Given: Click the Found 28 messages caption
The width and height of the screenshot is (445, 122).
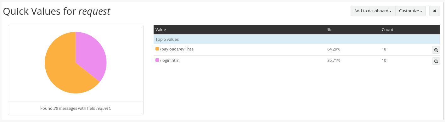Looking at the screenshot, I should (x=76, y=108).
